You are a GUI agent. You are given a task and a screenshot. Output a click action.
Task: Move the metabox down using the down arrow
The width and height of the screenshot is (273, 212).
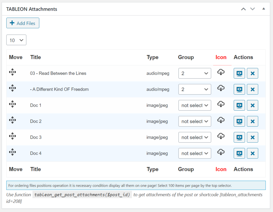252,9
